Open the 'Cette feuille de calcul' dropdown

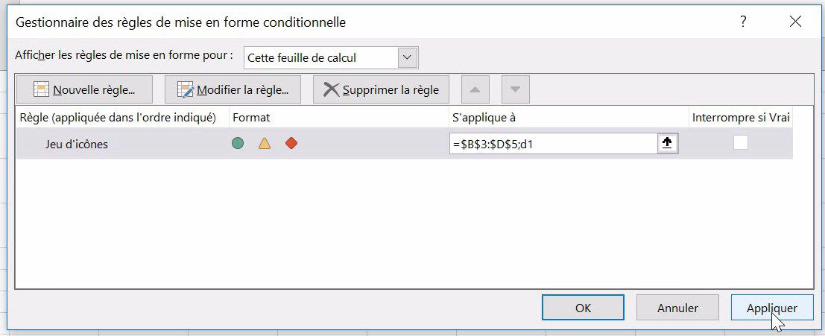pos(407,57)
